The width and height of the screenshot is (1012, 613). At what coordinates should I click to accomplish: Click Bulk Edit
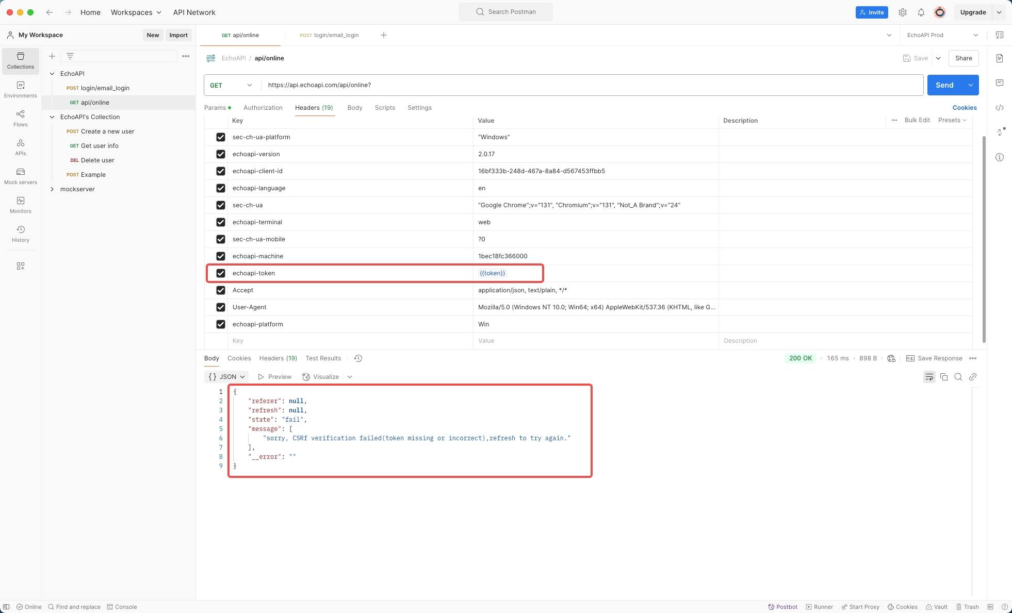(x=917, y=120)
